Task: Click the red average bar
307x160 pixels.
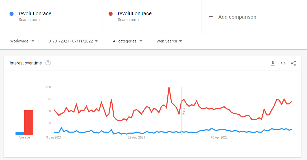Action: (x=29, y=122)
